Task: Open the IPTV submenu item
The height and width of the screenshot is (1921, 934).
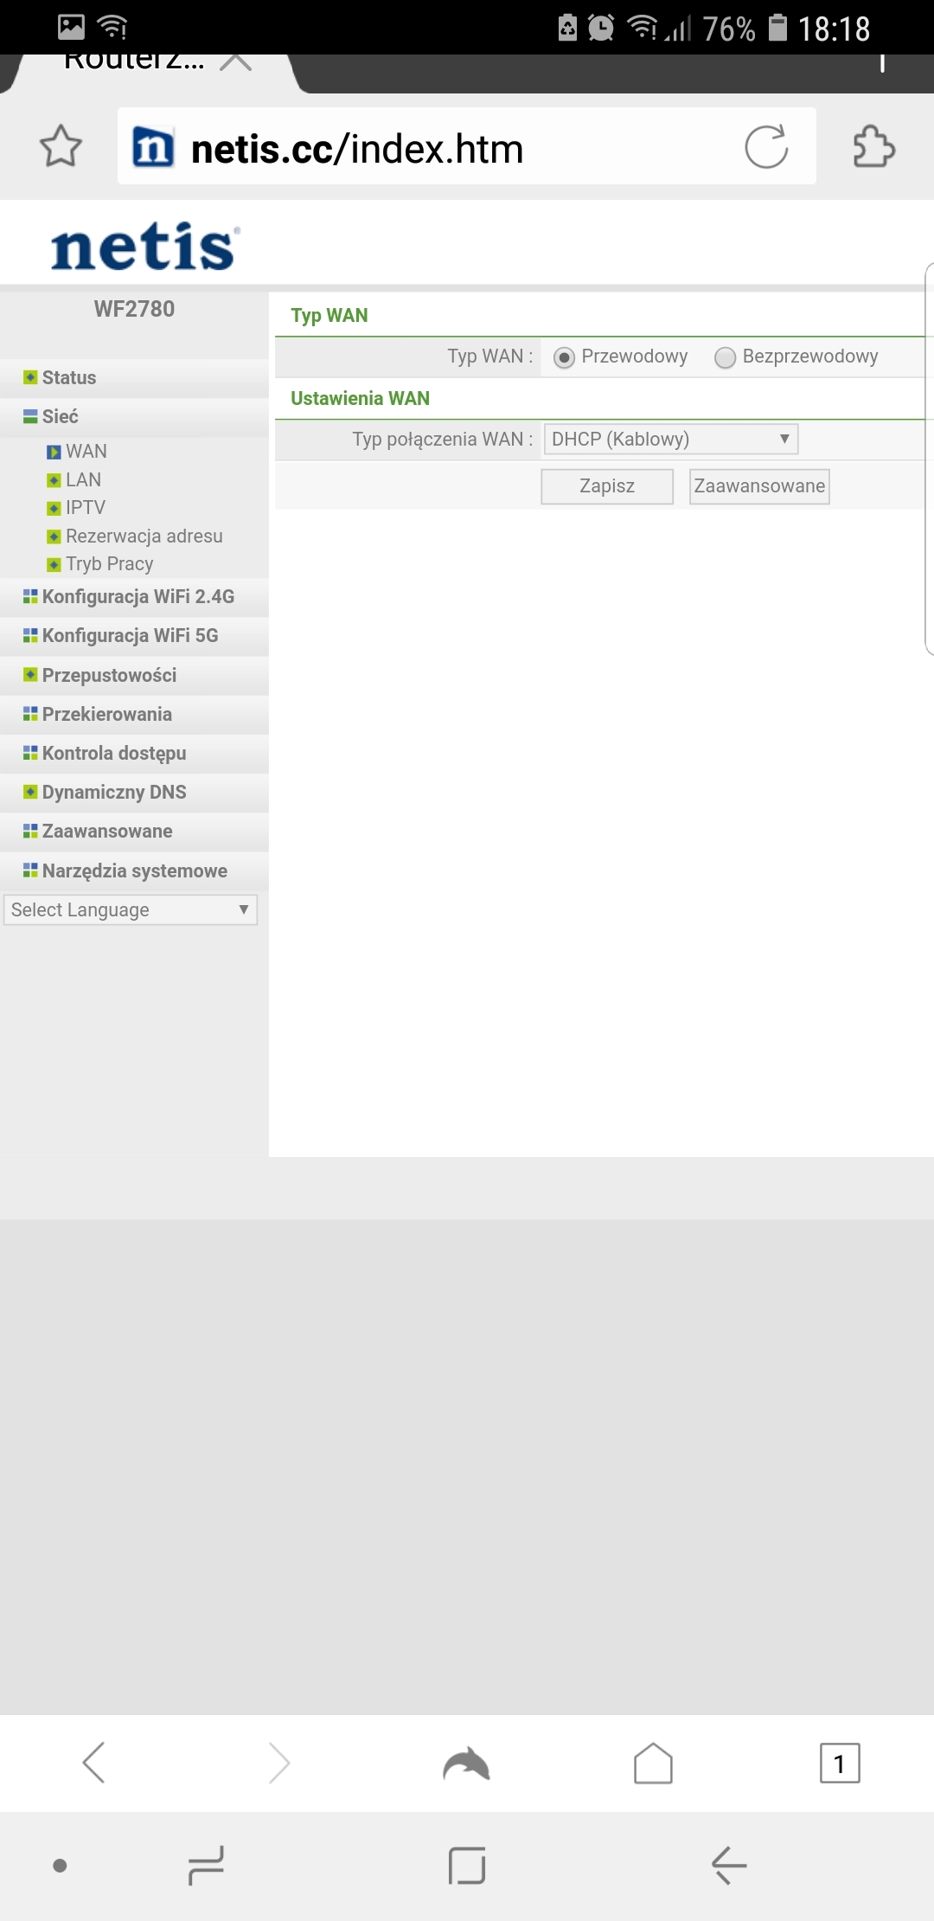Action: tap(85, 507)
